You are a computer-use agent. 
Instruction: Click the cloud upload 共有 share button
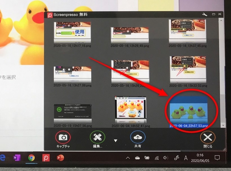[138, 138]
